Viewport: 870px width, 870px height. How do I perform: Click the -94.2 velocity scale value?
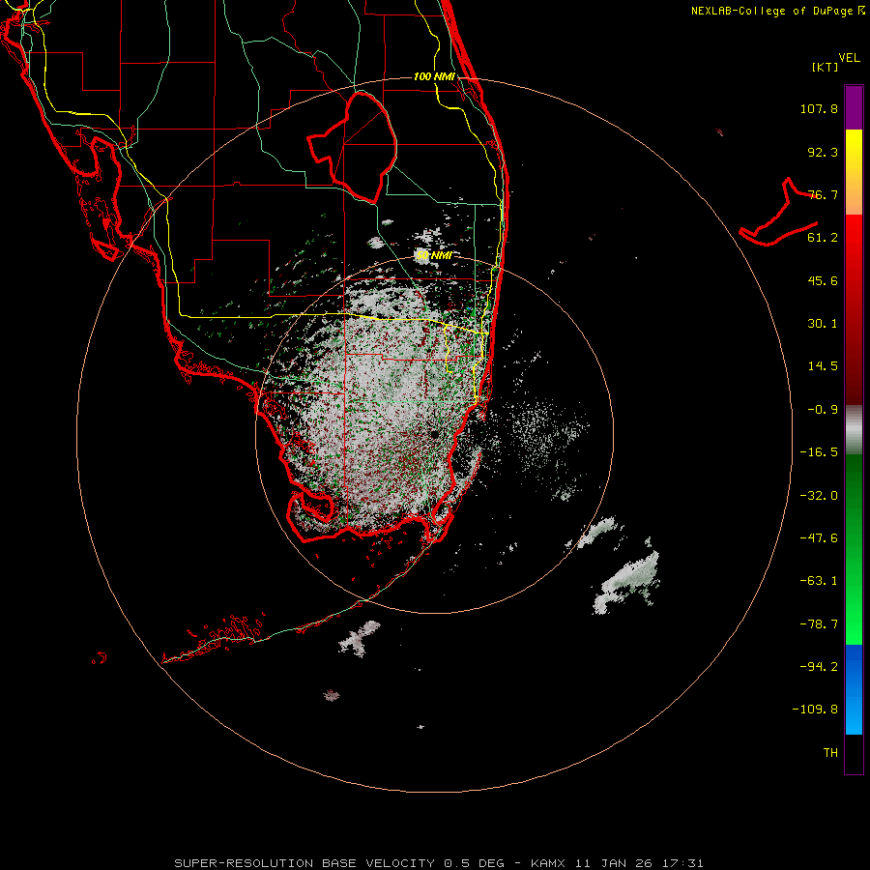[x=819, y=666]
